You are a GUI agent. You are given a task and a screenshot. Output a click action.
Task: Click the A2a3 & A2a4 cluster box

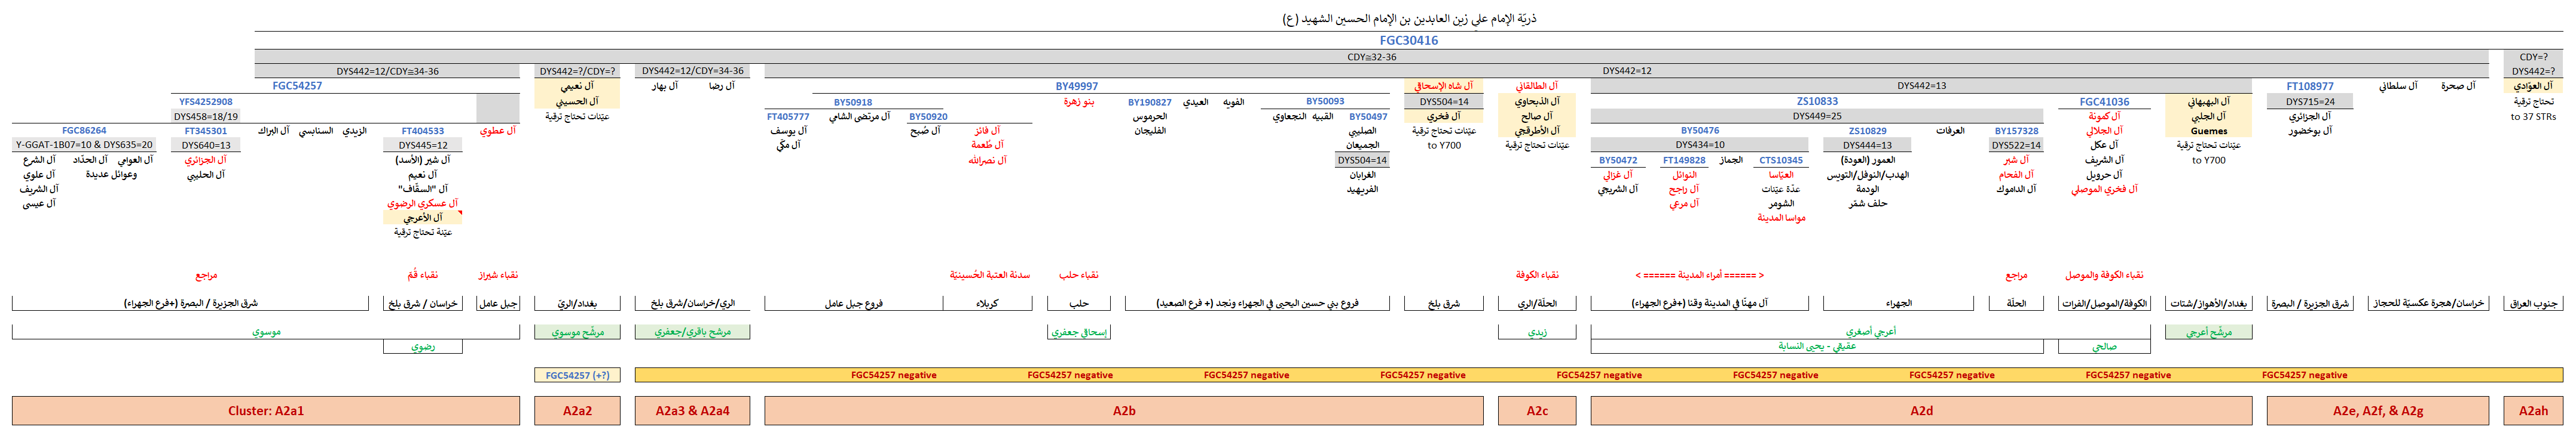tap(692, 411)
